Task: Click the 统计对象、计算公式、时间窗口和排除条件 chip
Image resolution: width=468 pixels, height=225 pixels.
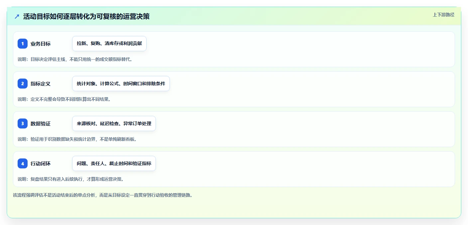Action: pos(121,84)
